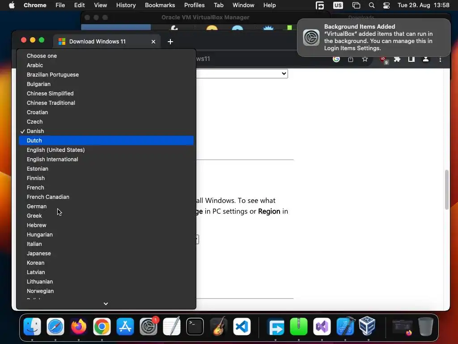Select Korean in the dropdown list
This screenshot has width=458, height=344.
(x=106, y=262)
